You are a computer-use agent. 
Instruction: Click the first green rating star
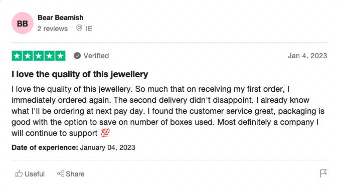(17, 56)
